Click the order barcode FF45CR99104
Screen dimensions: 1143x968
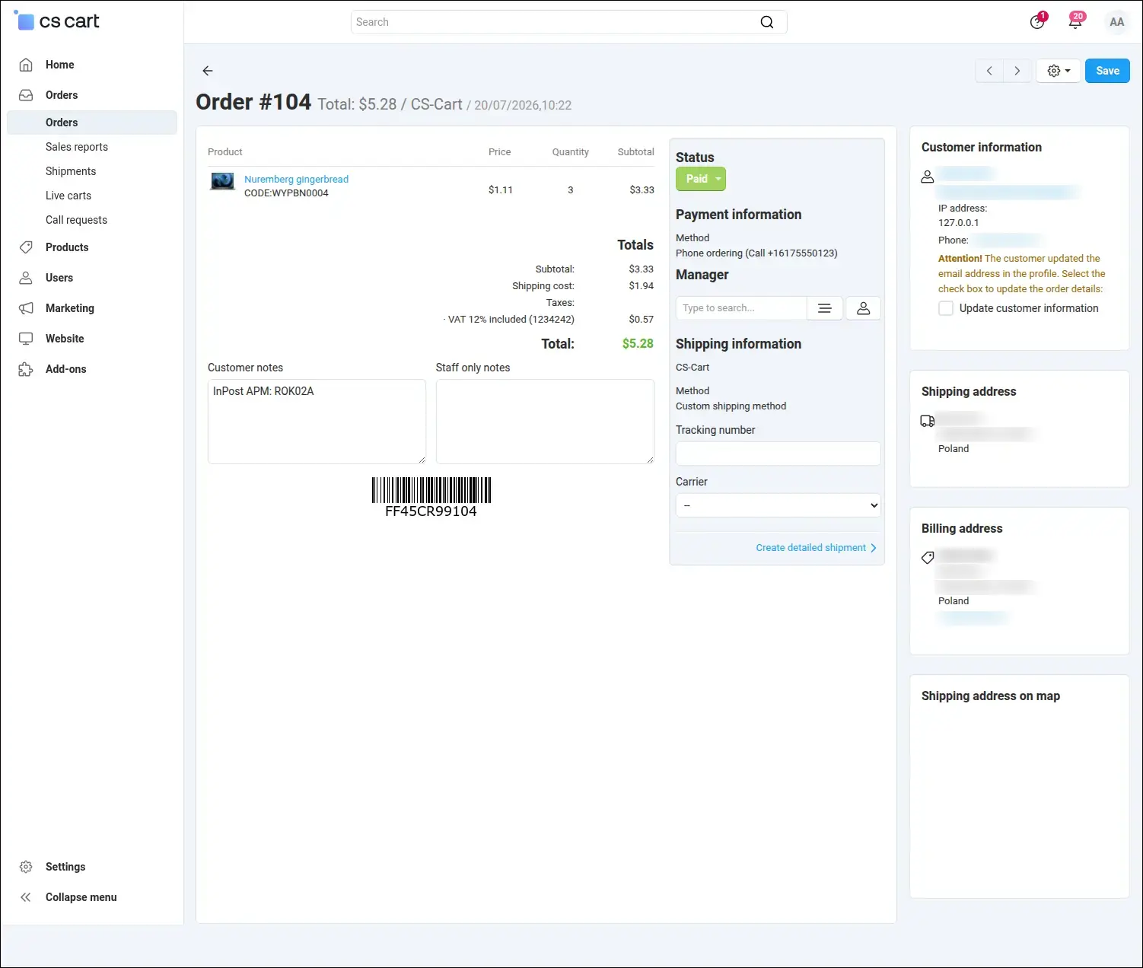tap(431, 498)
